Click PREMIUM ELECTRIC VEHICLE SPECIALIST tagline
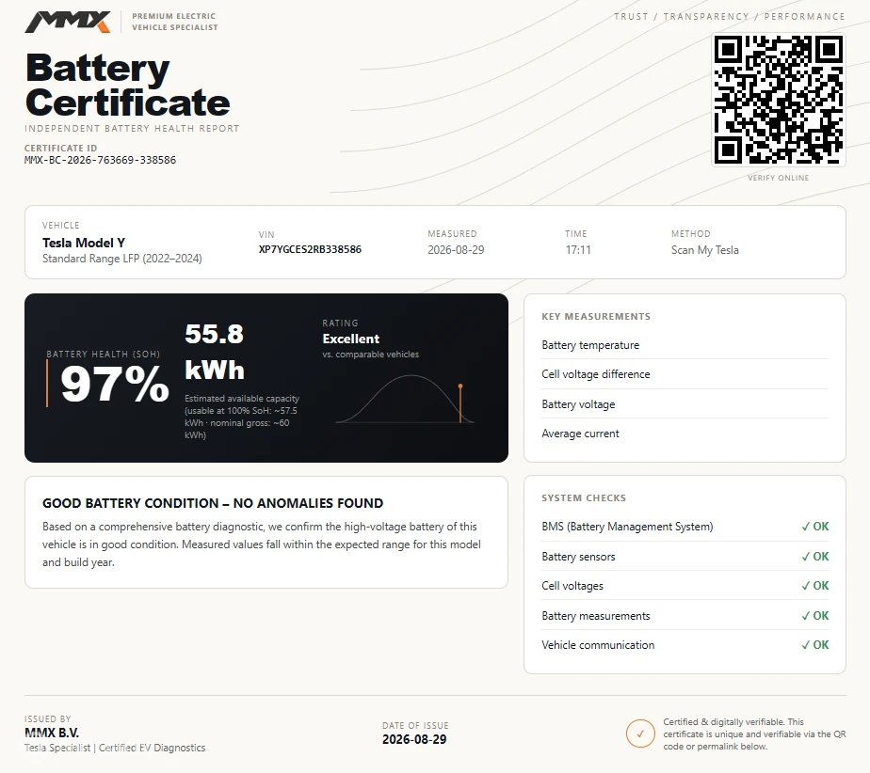This screenshot has height=773, width=870. click(x=175, y=22)
